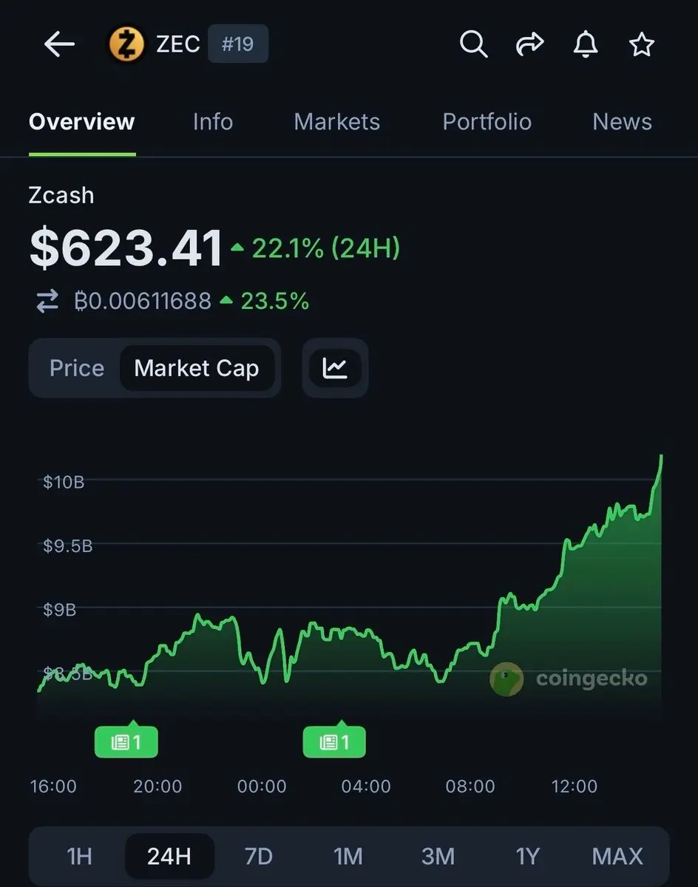Select the MAX time range
The height and width of the screenshot is (887, 698).
tap(617, 856)
